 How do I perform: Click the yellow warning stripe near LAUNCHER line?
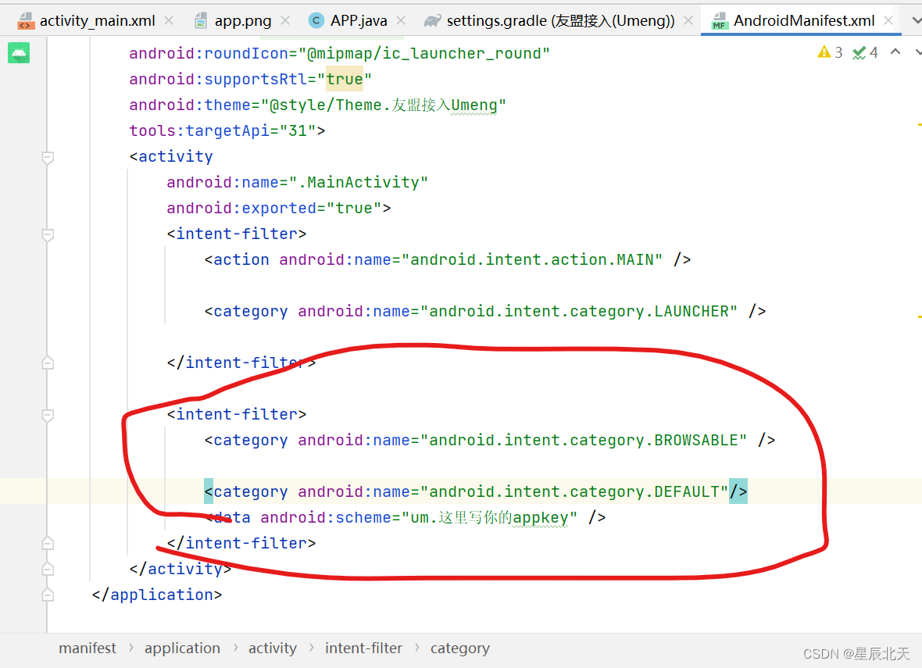click(x=919, y=316)
